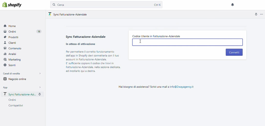Pin the app using the header pin icon
Screen dimensions: 265x126
256,14
